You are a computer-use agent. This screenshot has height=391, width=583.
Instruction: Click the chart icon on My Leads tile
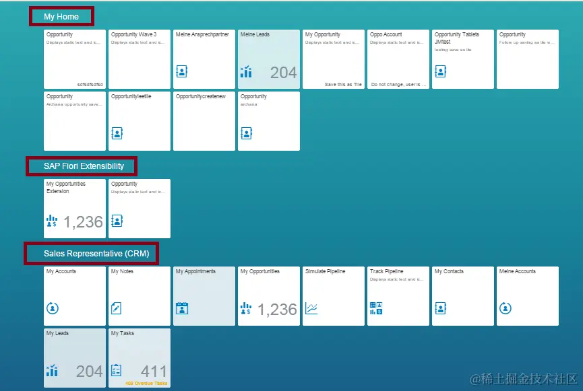[52, 370]
